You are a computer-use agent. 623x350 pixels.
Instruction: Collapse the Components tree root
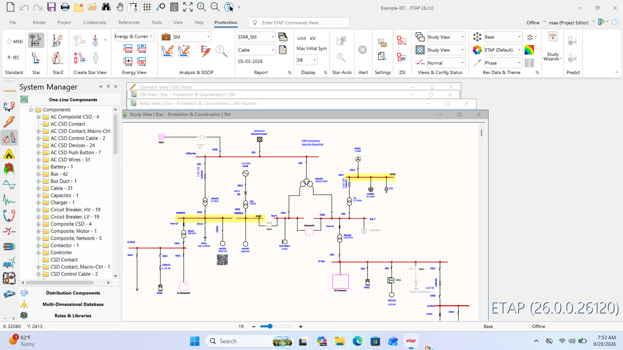31,110
